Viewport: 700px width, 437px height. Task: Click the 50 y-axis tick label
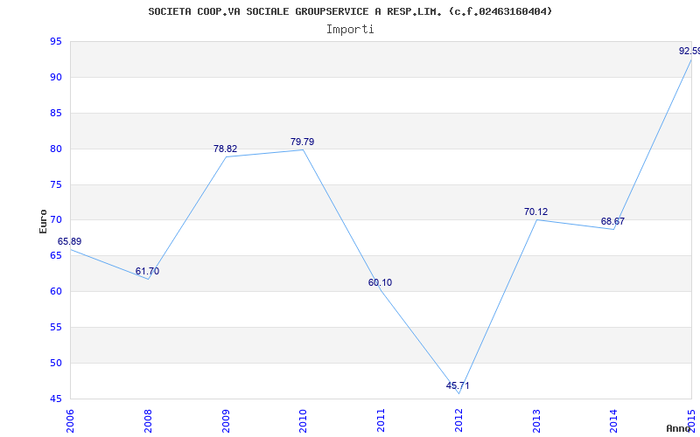point(56,363)
